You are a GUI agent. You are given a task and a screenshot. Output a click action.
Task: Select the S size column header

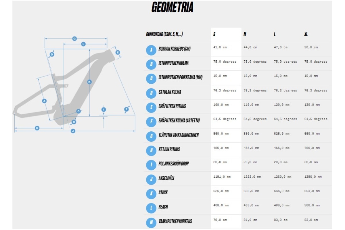tap(214, 34)
